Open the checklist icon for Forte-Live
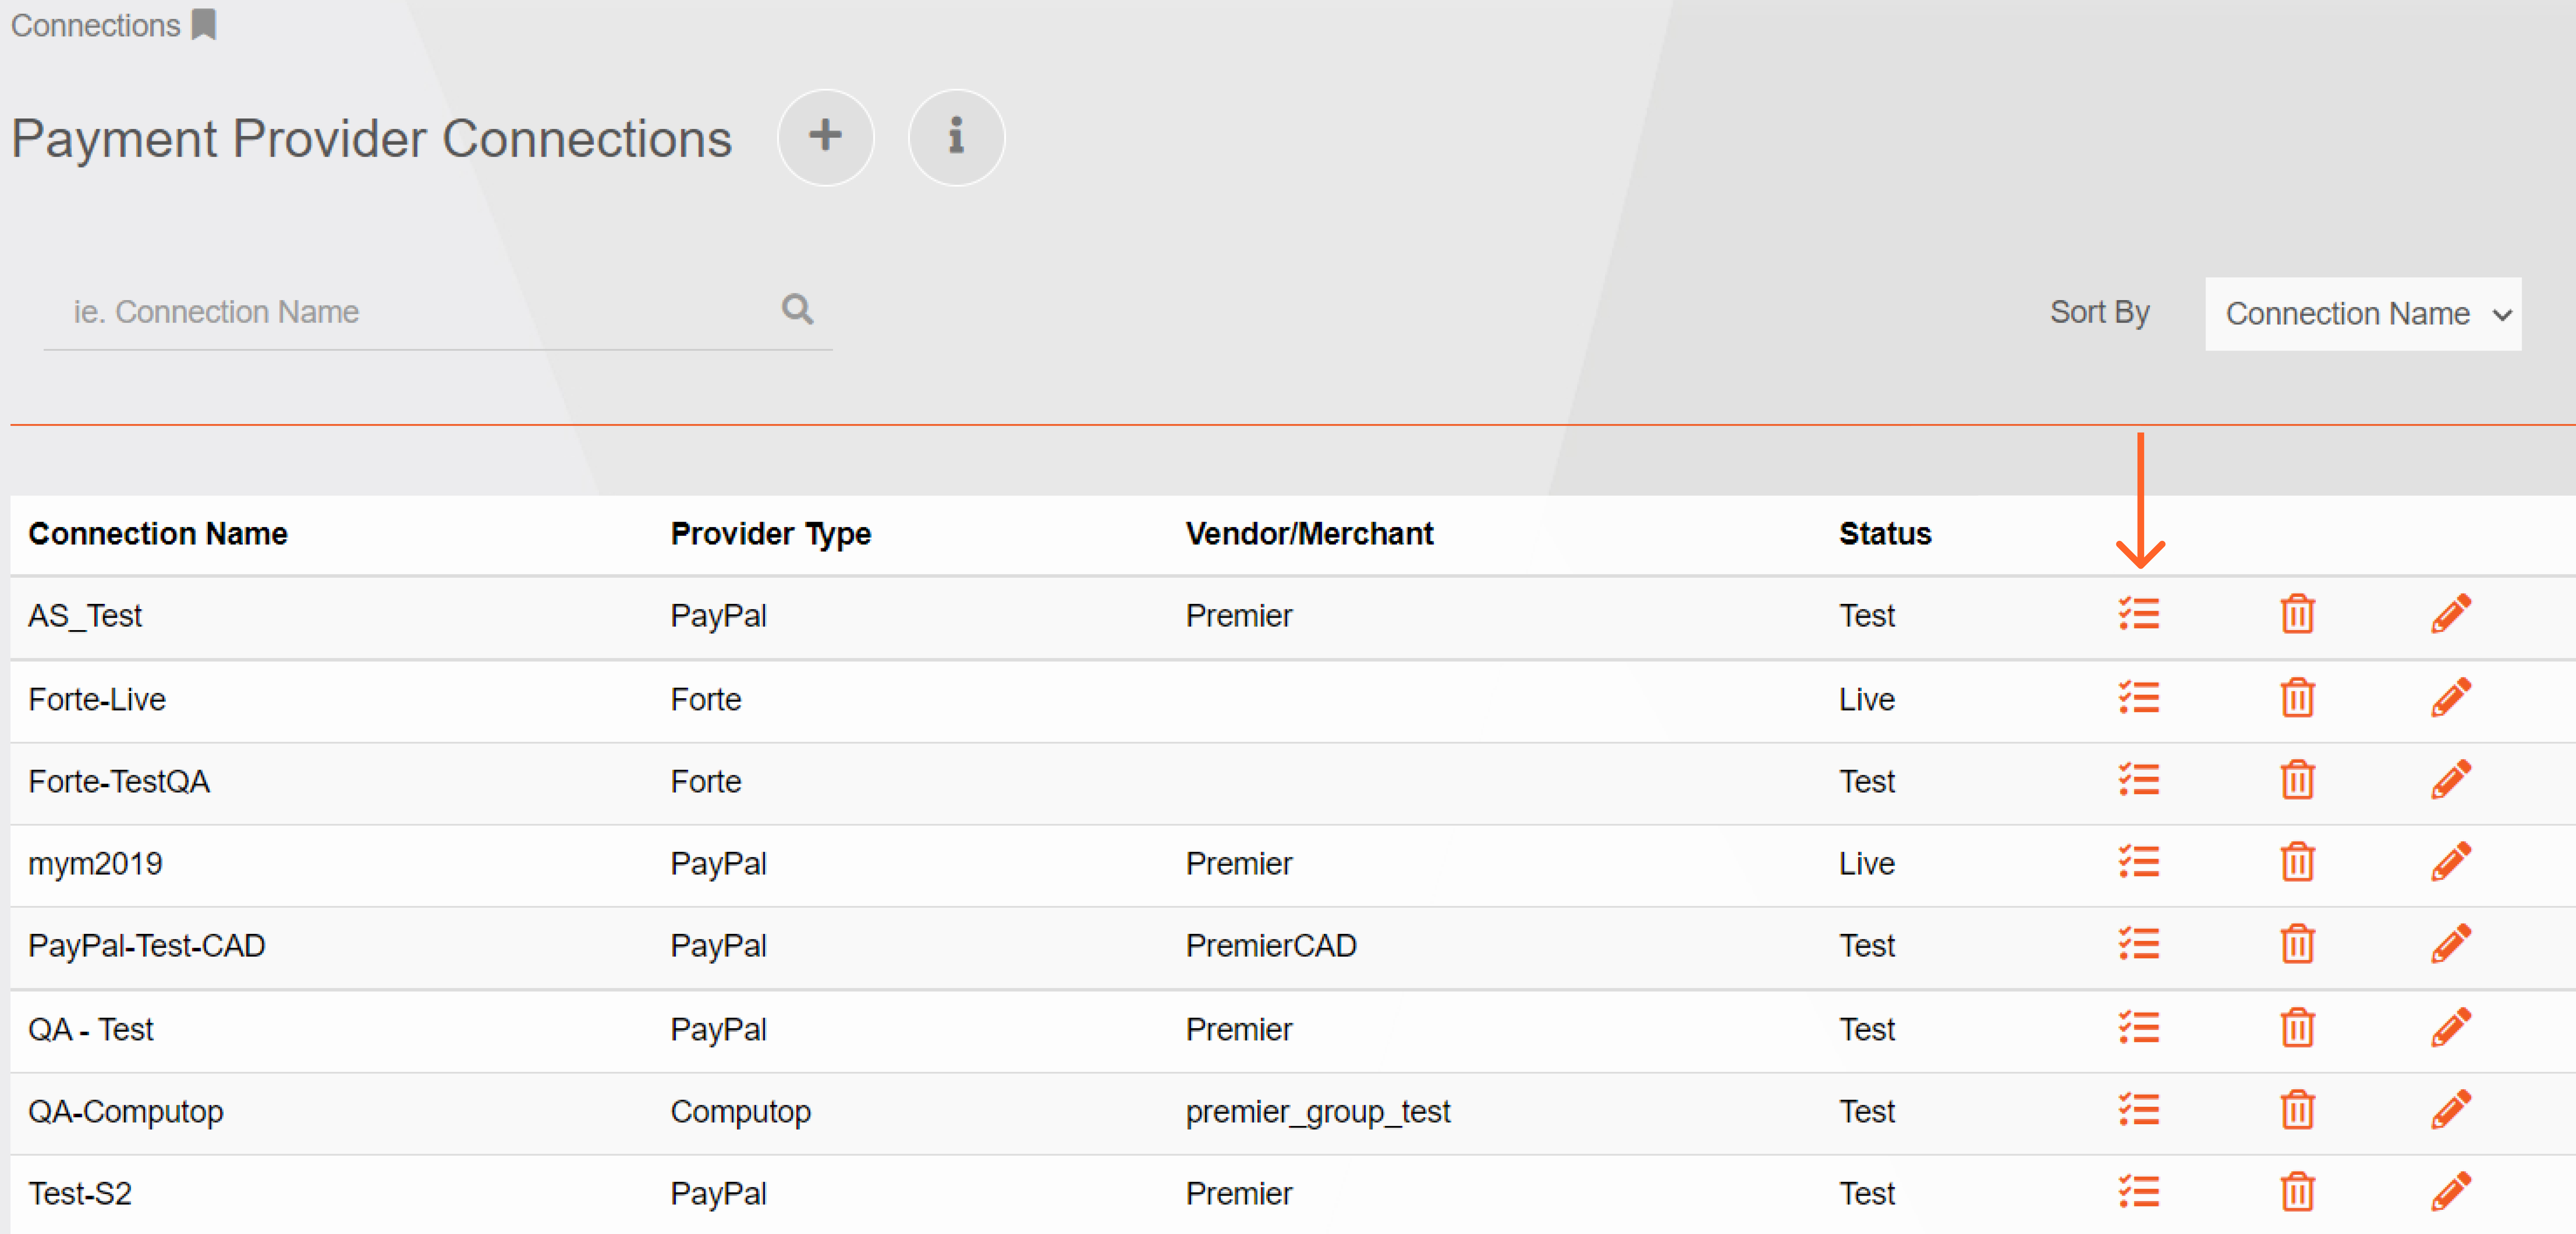The height and width of the screenshot is (1234, 2576). click(2139, 698)
